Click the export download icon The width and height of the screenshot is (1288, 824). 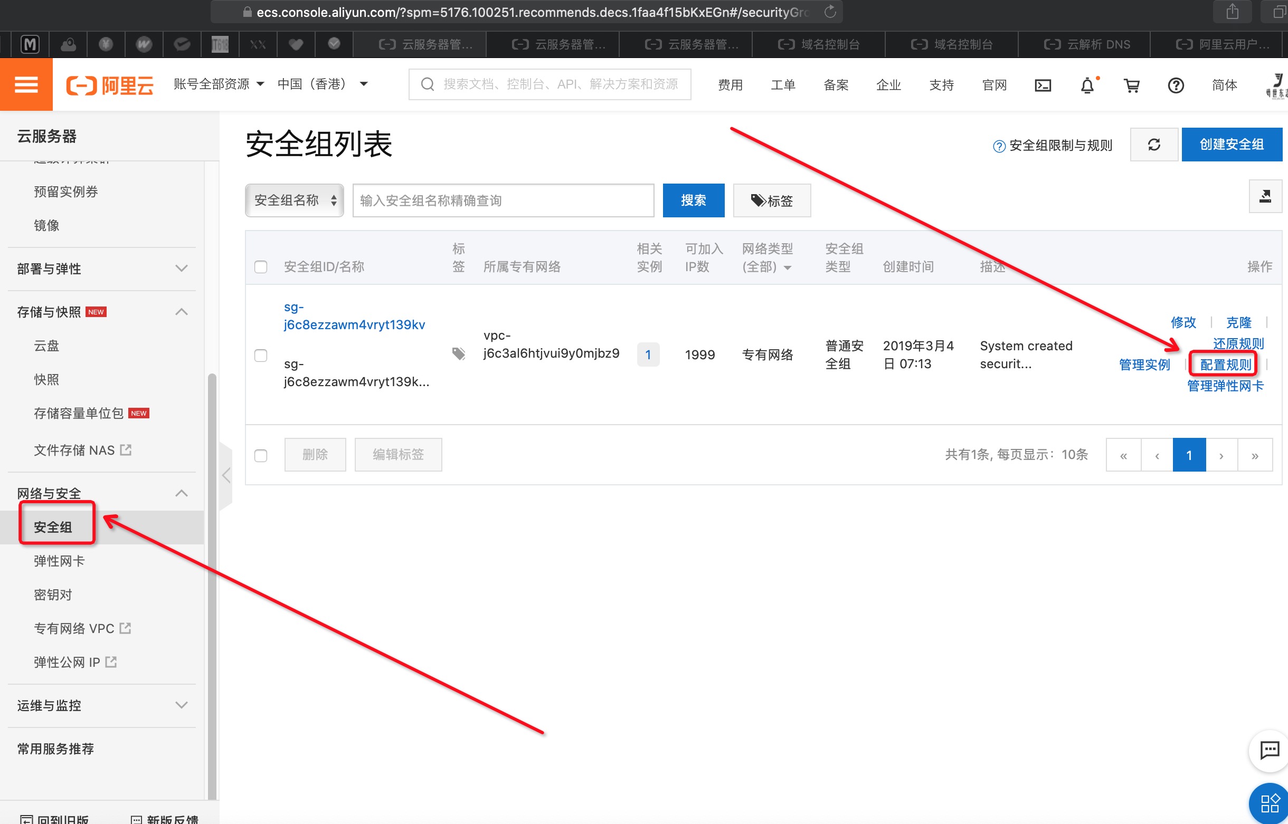[1265, 196]
